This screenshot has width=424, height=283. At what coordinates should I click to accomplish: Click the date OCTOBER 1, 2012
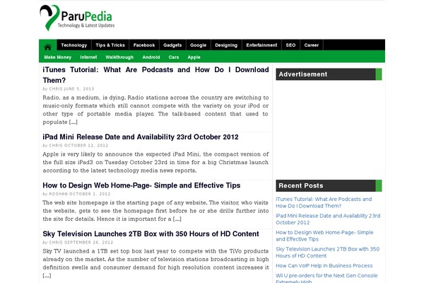(90, 194)
